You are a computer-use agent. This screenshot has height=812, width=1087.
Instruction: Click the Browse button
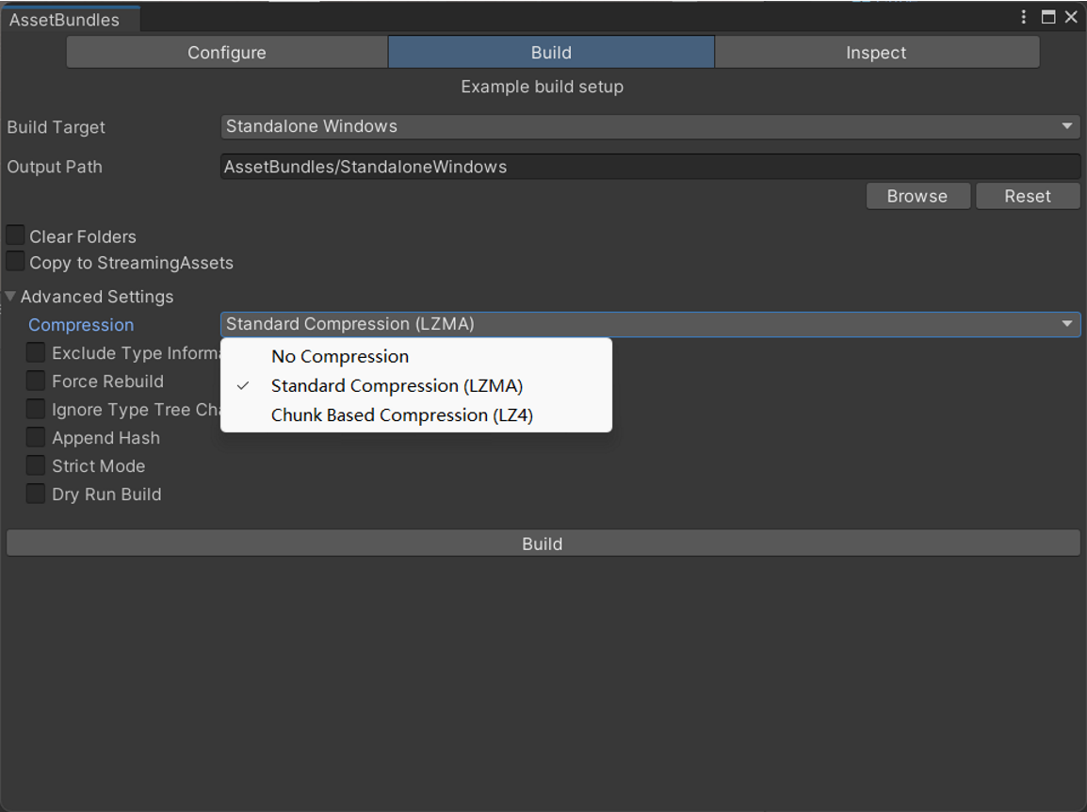[x=917, y=196]
